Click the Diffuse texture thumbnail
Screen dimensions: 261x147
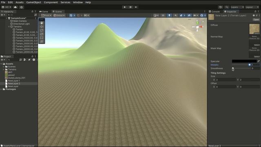pos(254,29)
